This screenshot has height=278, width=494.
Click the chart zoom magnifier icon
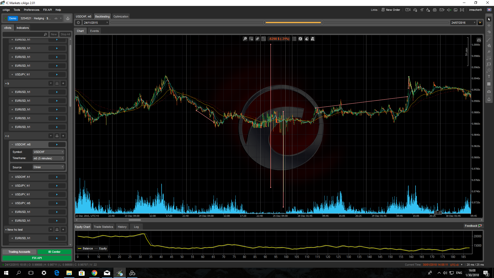[245, 39]
